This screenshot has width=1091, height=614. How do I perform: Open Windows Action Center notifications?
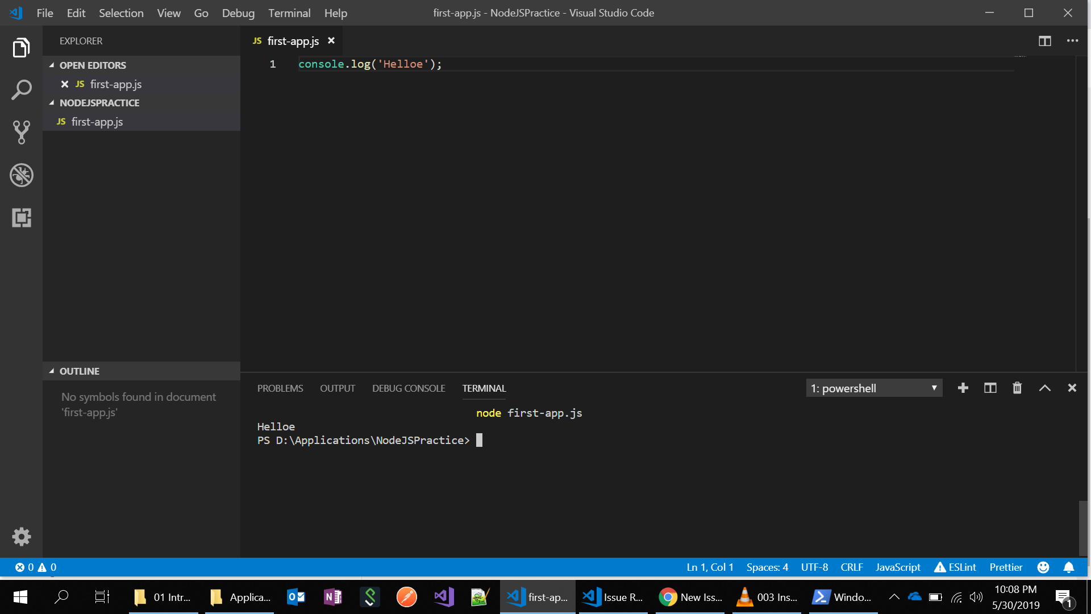[1064, 598]
